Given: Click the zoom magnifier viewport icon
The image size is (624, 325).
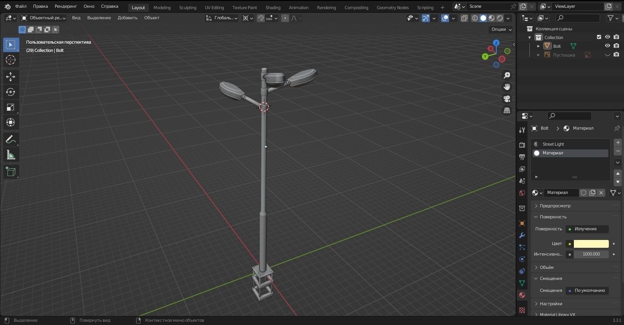Looking at the screenshot, I should click(x=507, y=75).
